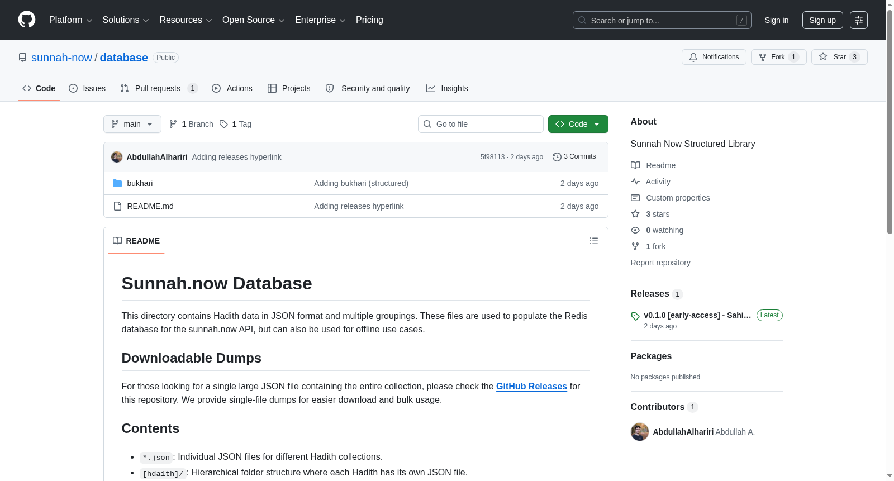Click the Sign in link
This screenshot has height=481, width=894.
pos(777,20)
